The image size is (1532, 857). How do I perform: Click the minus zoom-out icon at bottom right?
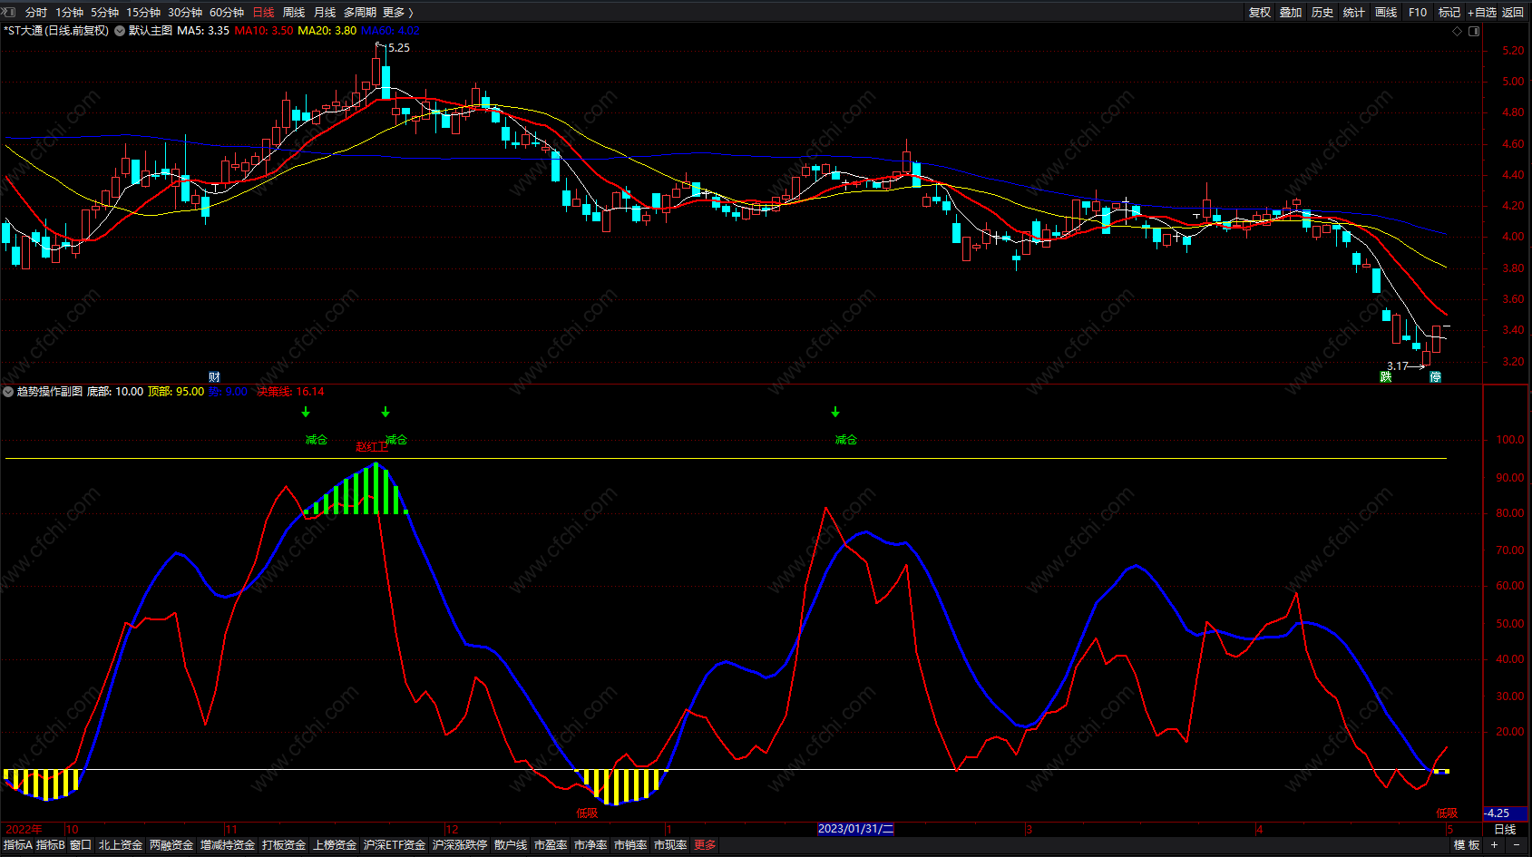click(1516, 845)
